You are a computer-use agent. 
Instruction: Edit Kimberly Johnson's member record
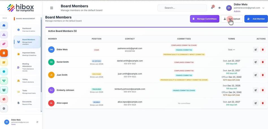(x=256, y=90)
